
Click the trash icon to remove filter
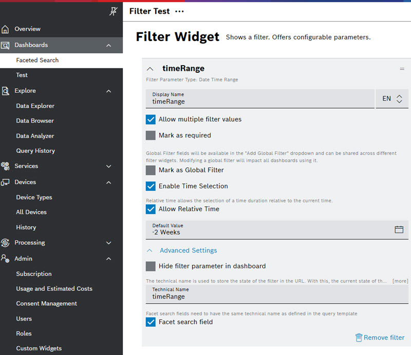click(x=359, y=338)
